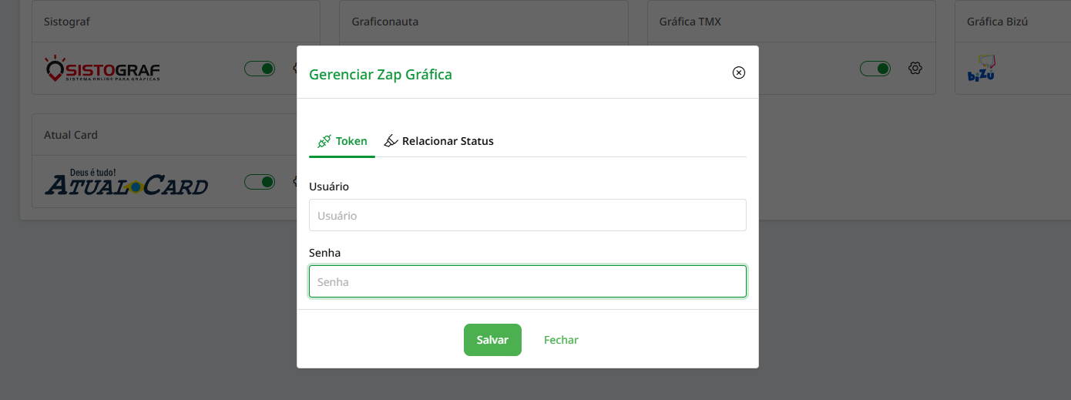This screenshot has width=1071, height=400.
Task: Open Gráfica TMX settings gear
Action: tap(915, 69)
